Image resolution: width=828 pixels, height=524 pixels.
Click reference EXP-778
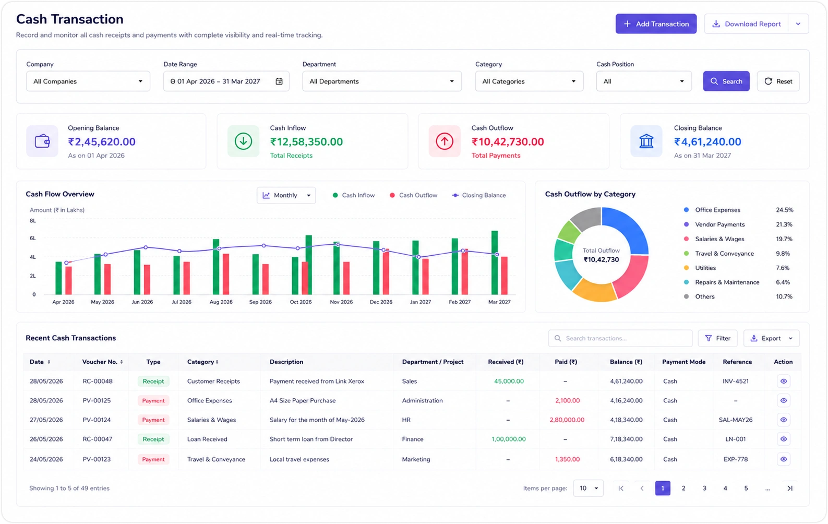point(736,460)
